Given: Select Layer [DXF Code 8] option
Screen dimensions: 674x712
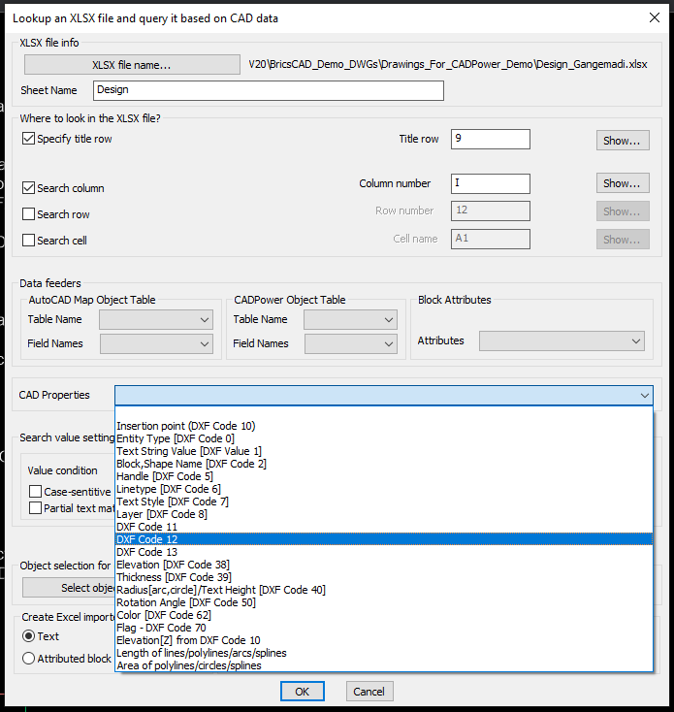Looking at the screenshot, I should click(161, 514).
